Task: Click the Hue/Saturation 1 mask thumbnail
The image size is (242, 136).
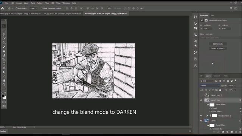Action: [x=214, y=116]
